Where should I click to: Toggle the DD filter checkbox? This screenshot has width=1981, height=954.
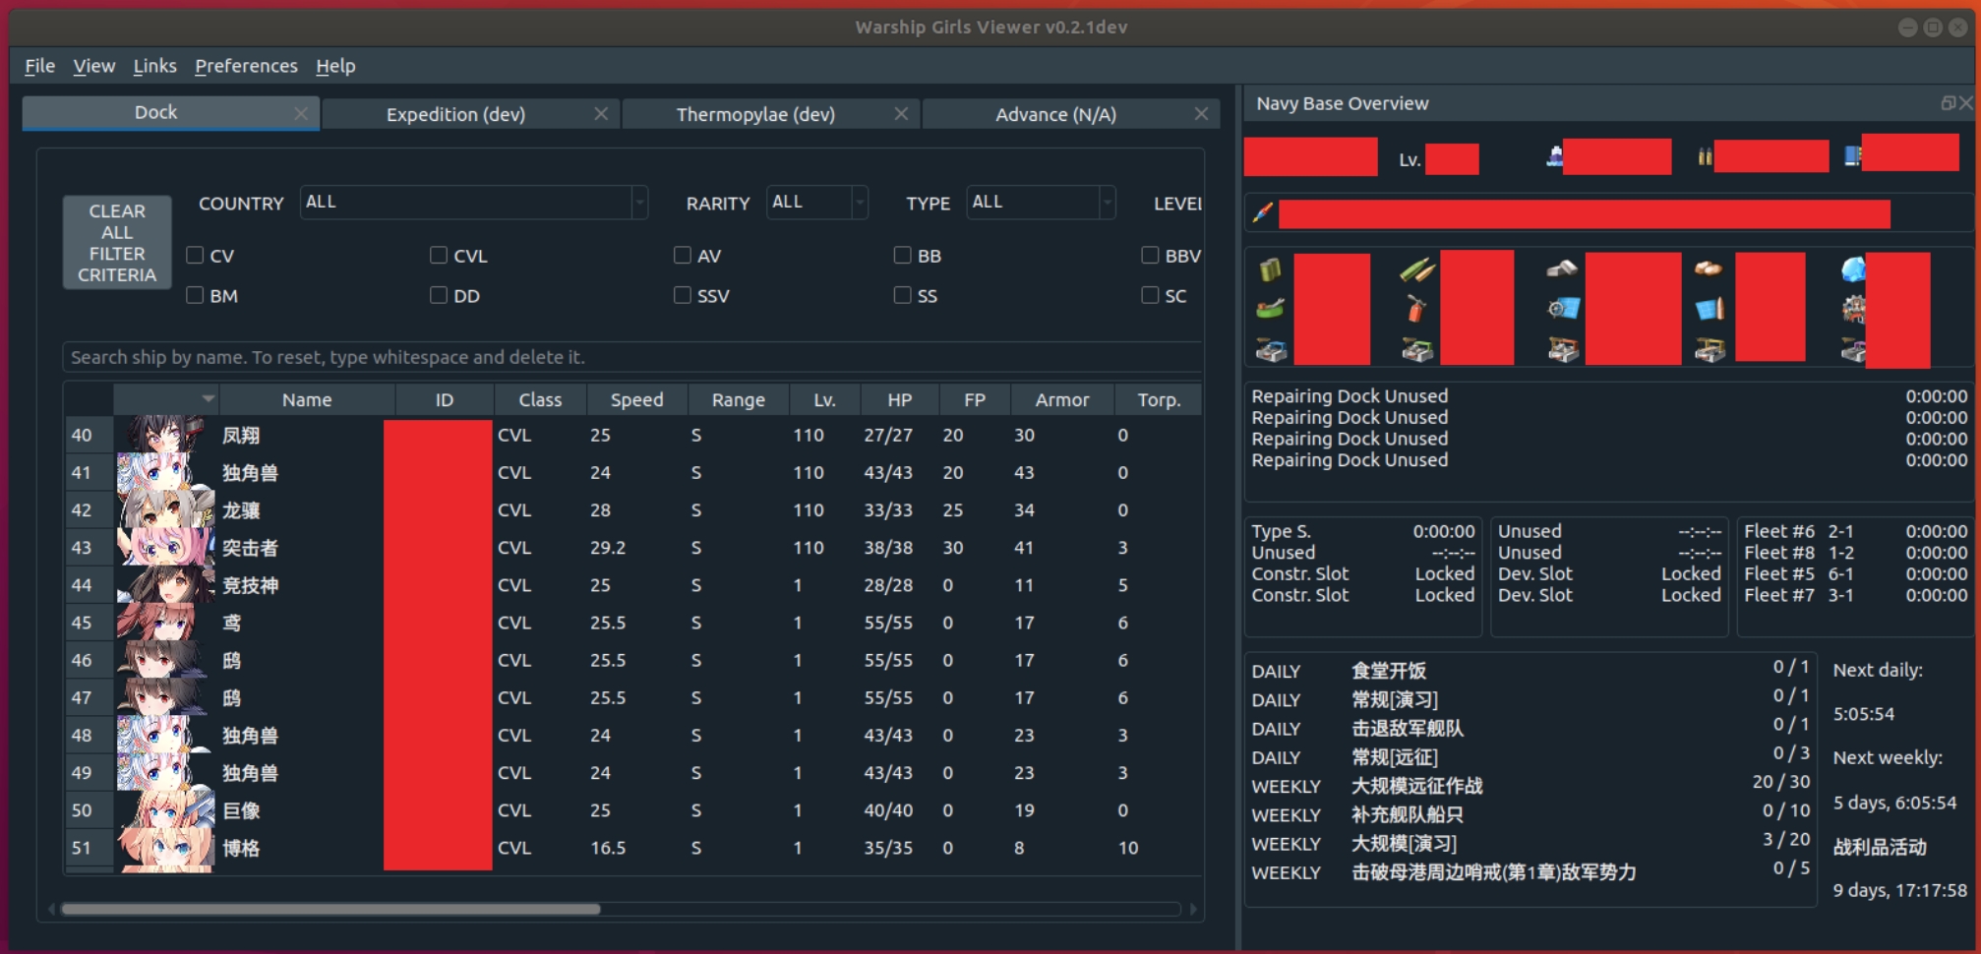tap(439, 295)
